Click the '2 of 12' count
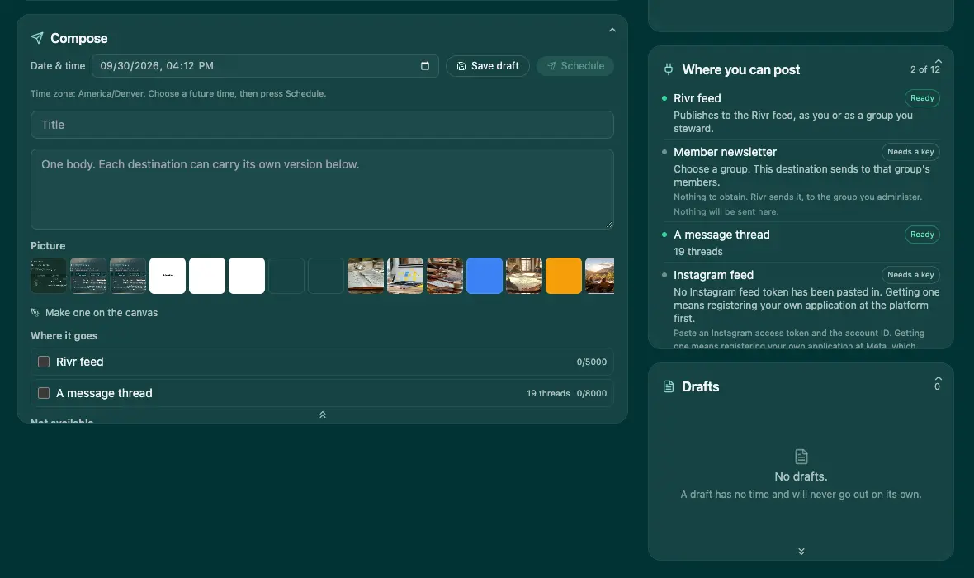 (x=925, y=69)
